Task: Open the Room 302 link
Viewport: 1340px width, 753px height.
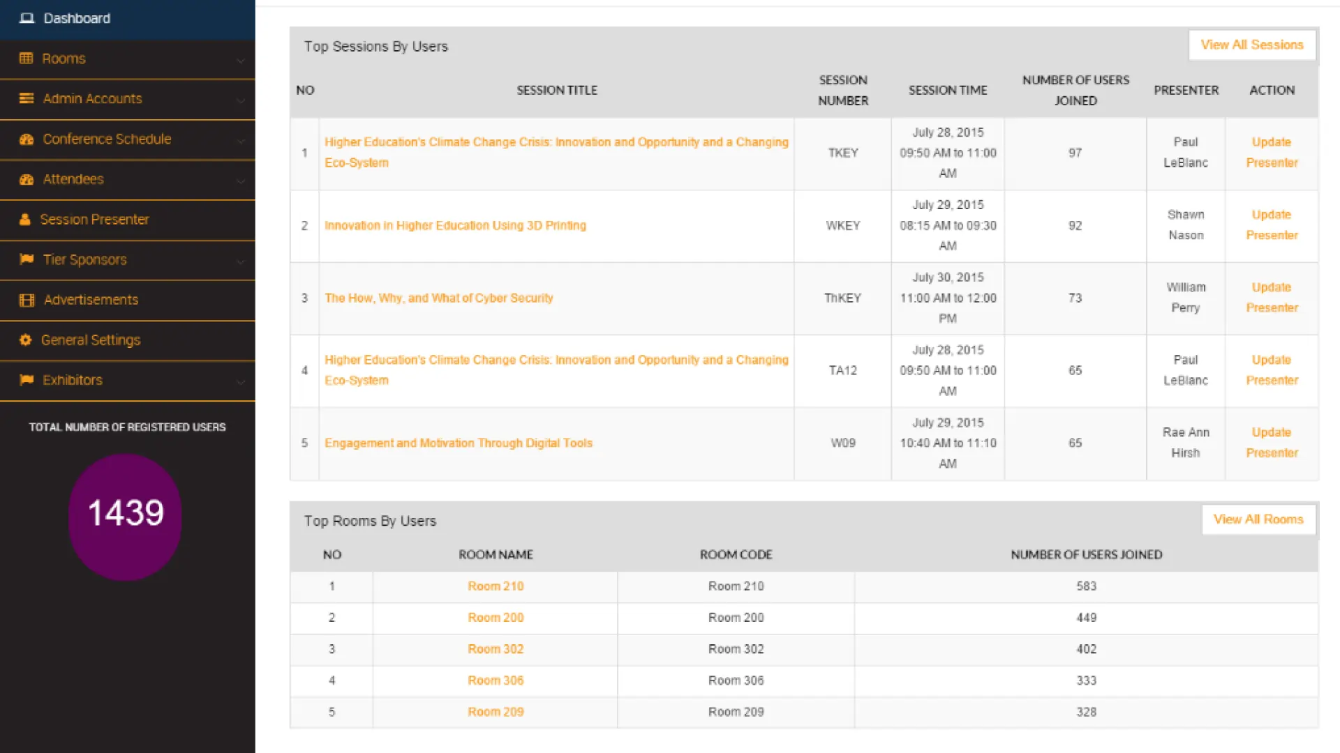Action: pos(496,649)
